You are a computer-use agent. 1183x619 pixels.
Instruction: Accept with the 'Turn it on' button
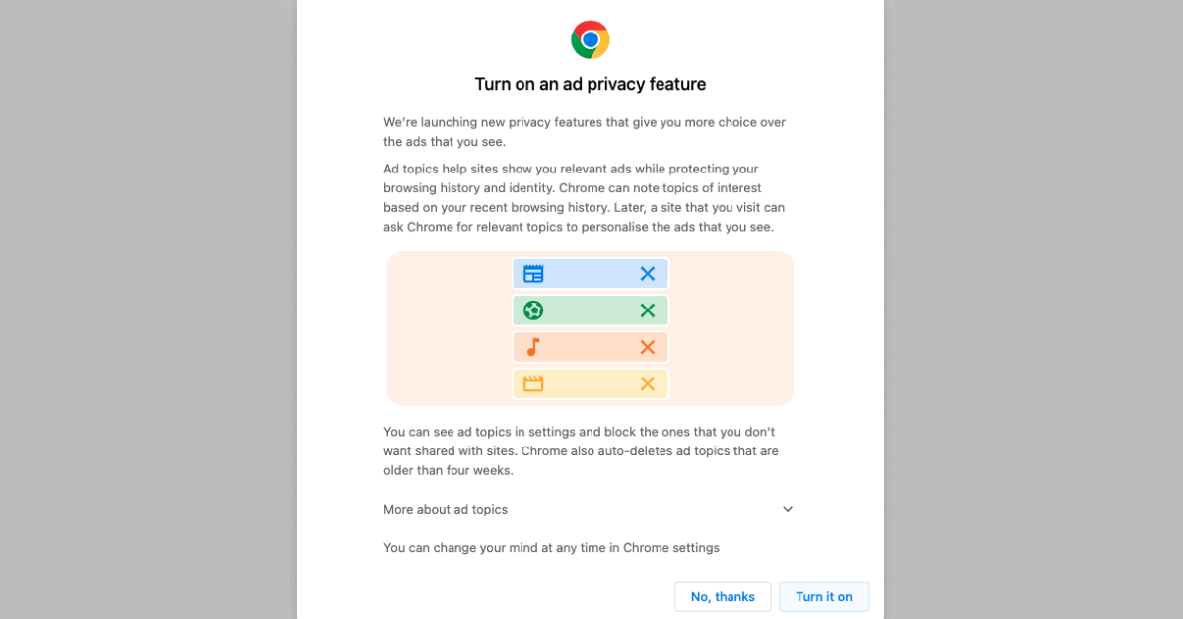(824, 596)
